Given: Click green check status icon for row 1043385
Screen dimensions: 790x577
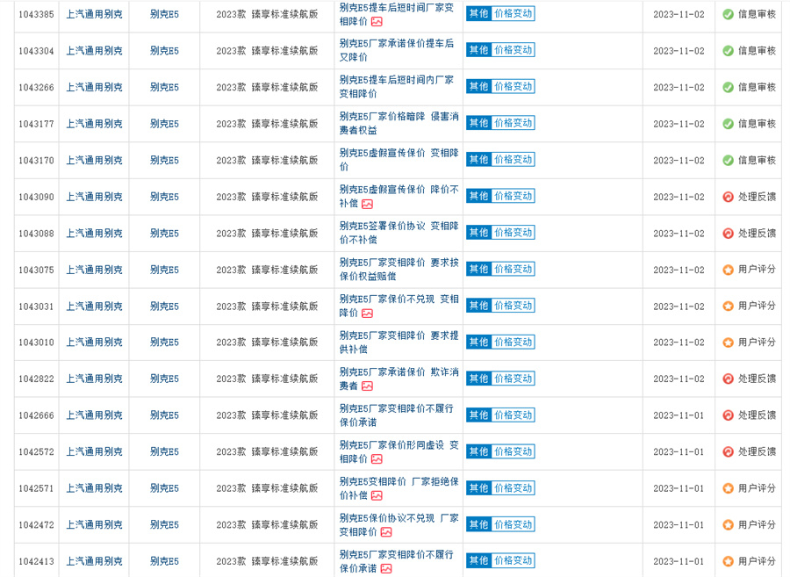Looking at the screenshot, I should [728, 15].
